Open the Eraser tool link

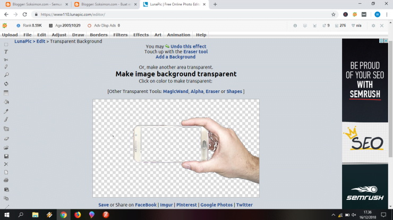(x=195, y=52)
